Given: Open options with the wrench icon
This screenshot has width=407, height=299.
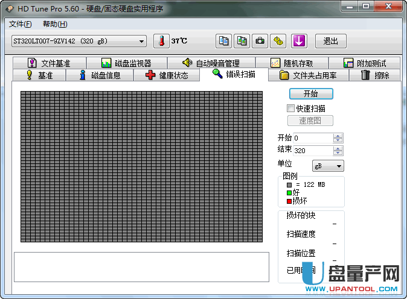Looking at the screenshot, I should click(x=278, y=41).
